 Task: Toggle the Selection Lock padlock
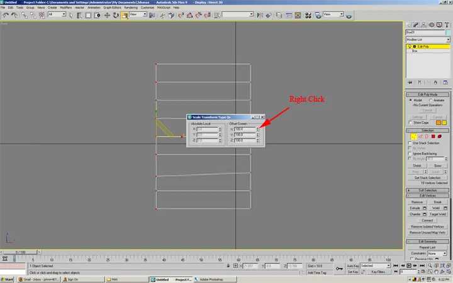228,265
